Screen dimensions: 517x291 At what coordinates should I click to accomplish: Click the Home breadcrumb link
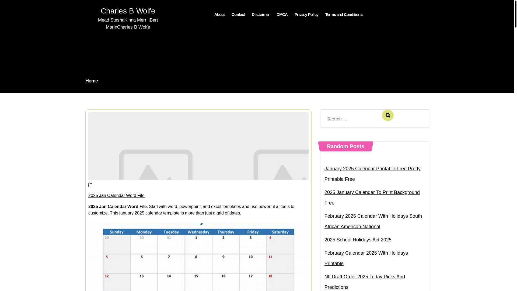pos(92,81)
